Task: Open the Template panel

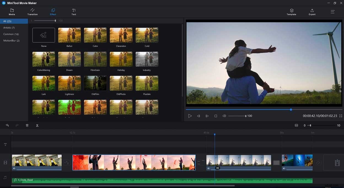Action: 291,12
